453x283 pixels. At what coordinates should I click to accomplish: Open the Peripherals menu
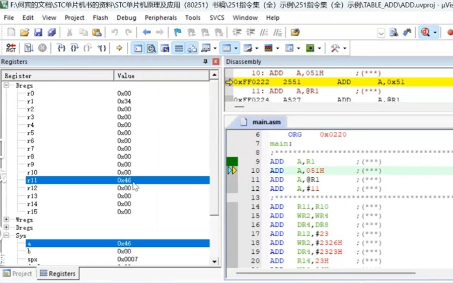[161, 18]
